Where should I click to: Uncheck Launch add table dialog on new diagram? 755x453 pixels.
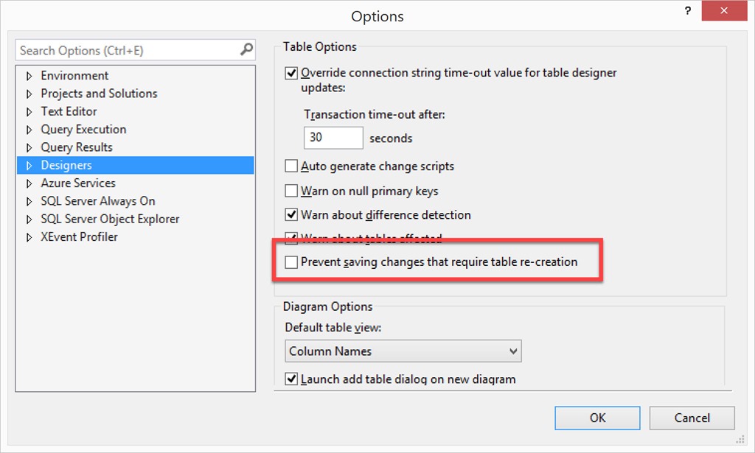tap(291, 378)
